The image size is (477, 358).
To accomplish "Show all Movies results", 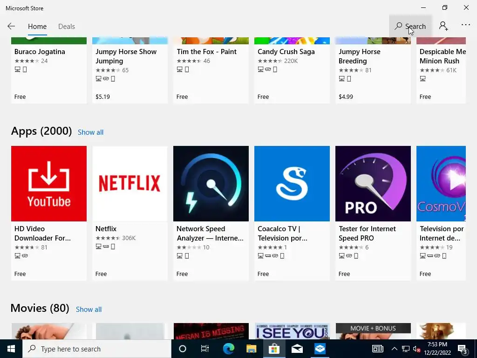I will tap(89, 310).
